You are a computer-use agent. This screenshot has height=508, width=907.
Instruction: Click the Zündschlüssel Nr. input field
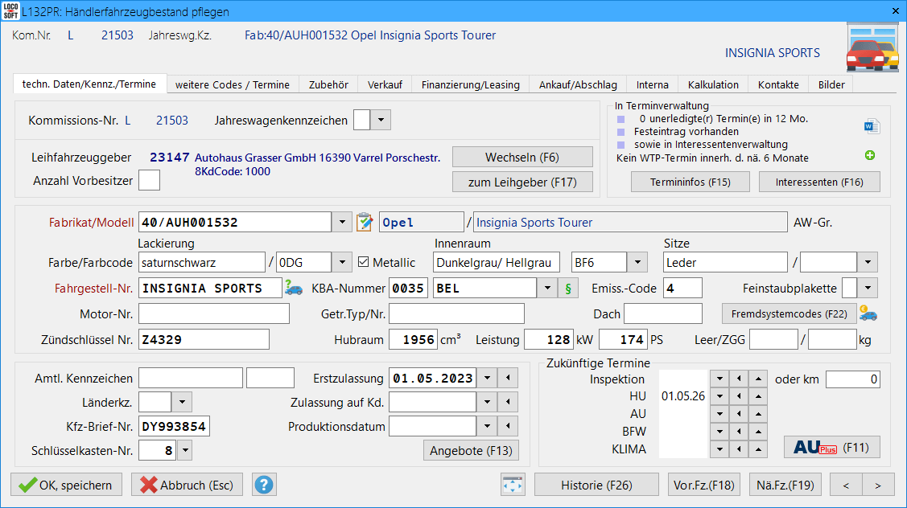[204, 340]
